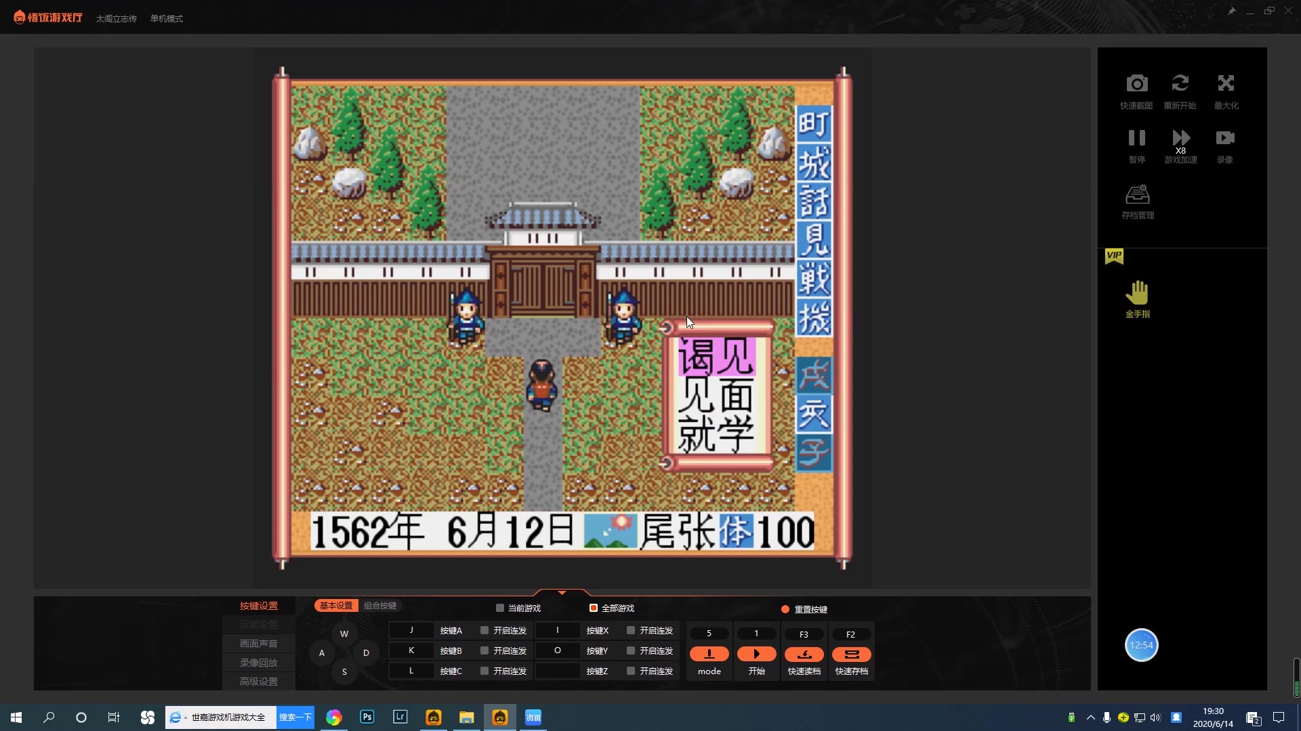Viewport: 1301px width, 731px height.
Task: Click the taskbar search box 世嘉游戏机游戏大全
Action: click(221, 717)
